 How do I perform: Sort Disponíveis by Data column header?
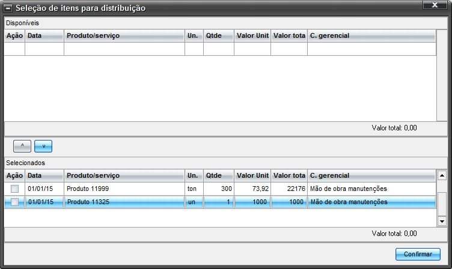44,35
